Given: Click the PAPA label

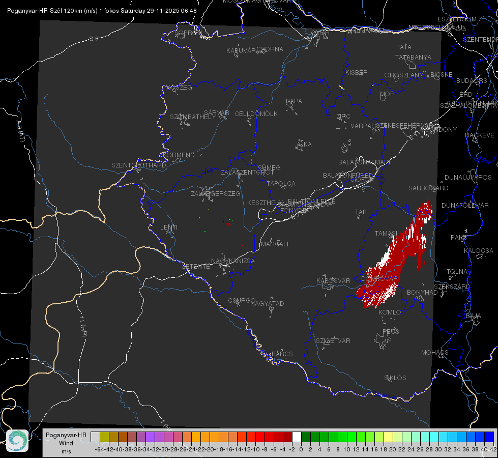Looking at the screenshot, I should coord(294,101).
